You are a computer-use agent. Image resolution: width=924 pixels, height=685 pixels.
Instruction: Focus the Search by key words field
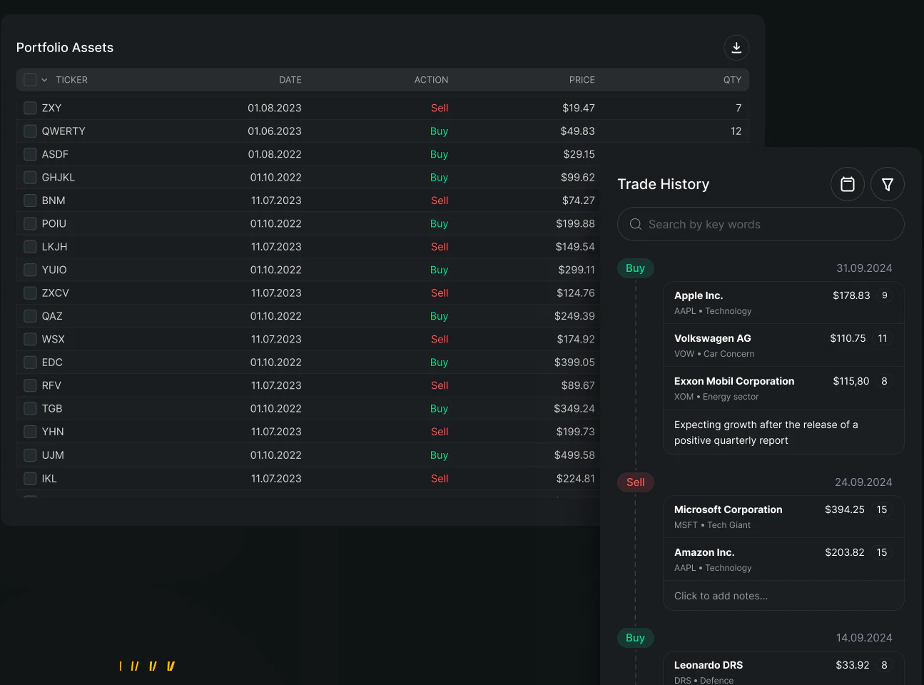coord(761,224)
